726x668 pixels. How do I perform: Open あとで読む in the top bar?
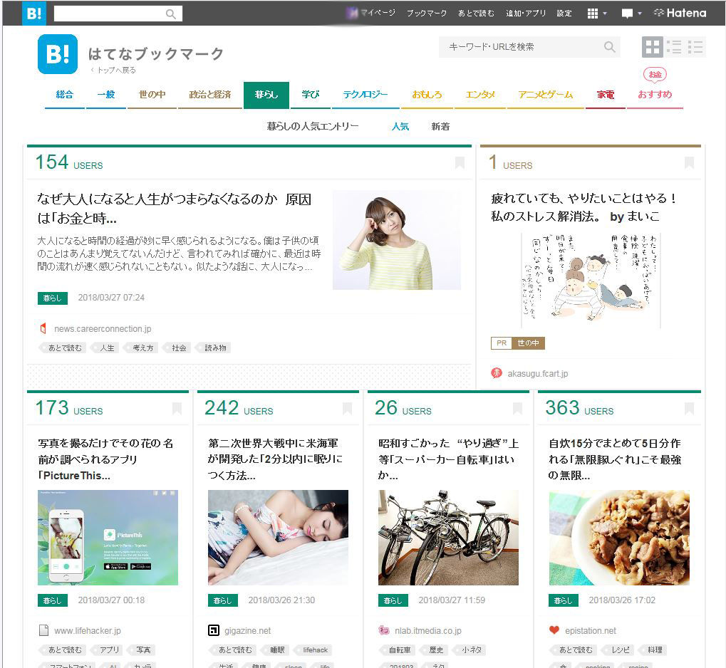[x=476, y=14]
